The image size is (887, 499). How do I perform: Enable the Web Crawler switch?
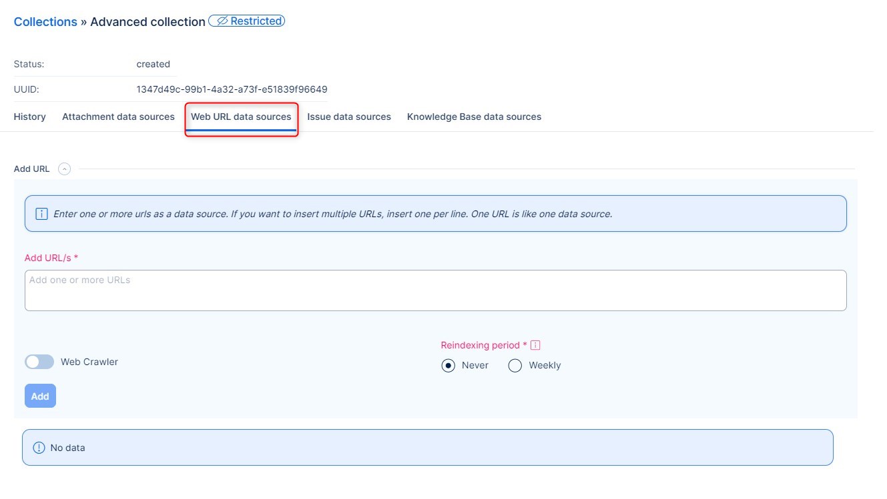coord(39,362)
